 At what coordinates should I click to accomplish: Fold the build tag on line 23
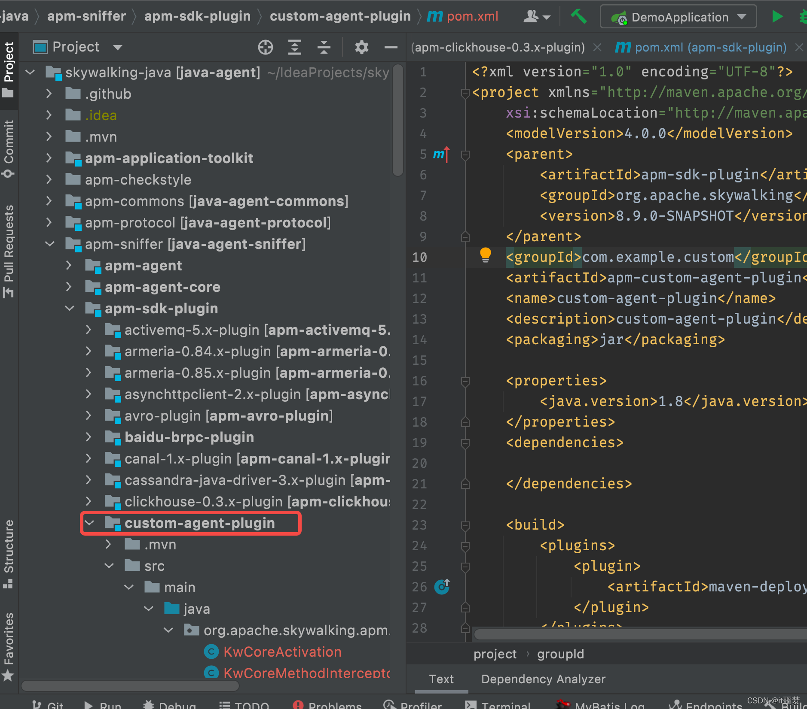click(465, 525)
